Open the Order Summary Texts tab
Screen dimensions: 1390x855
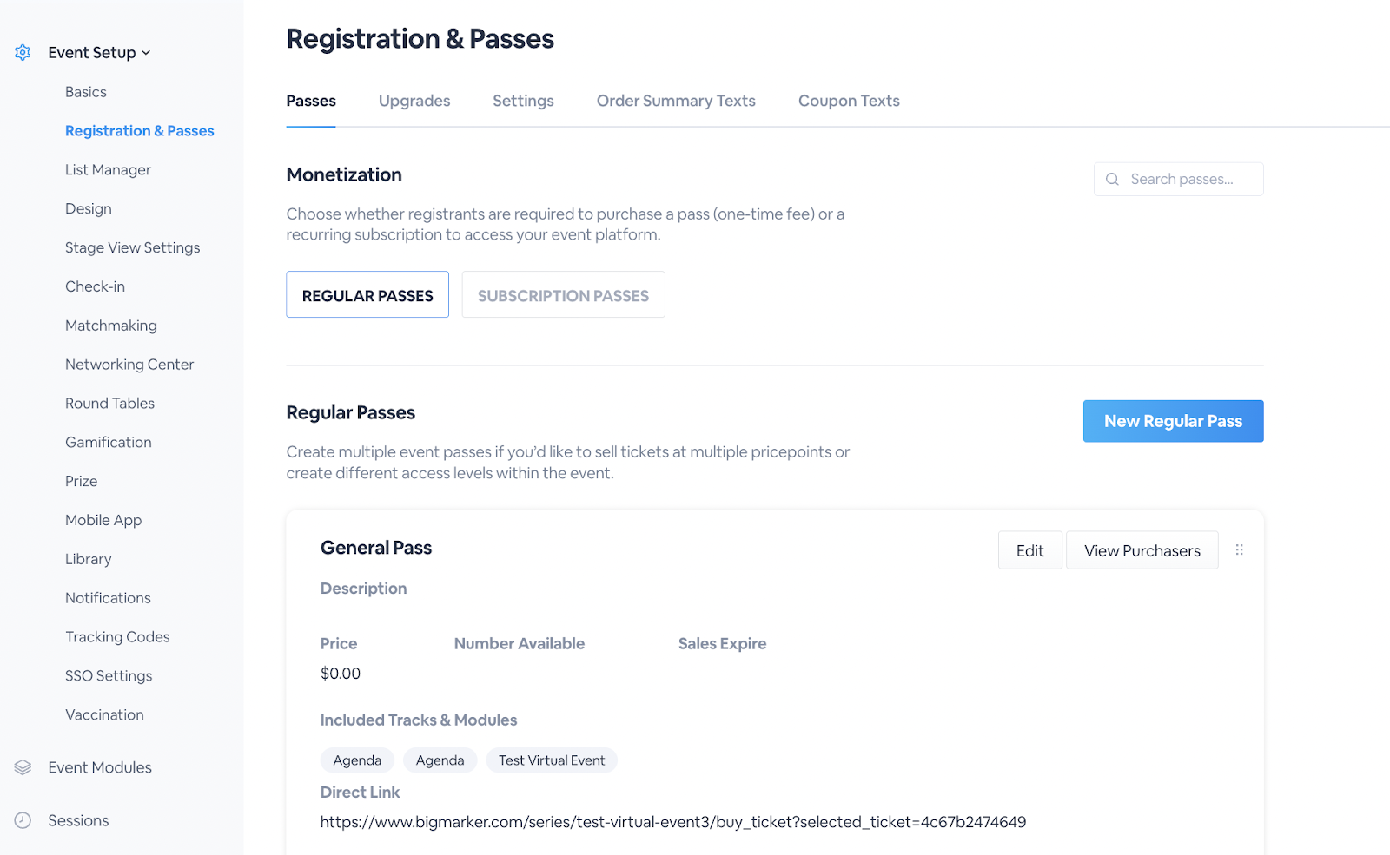(x=676, y=101)
